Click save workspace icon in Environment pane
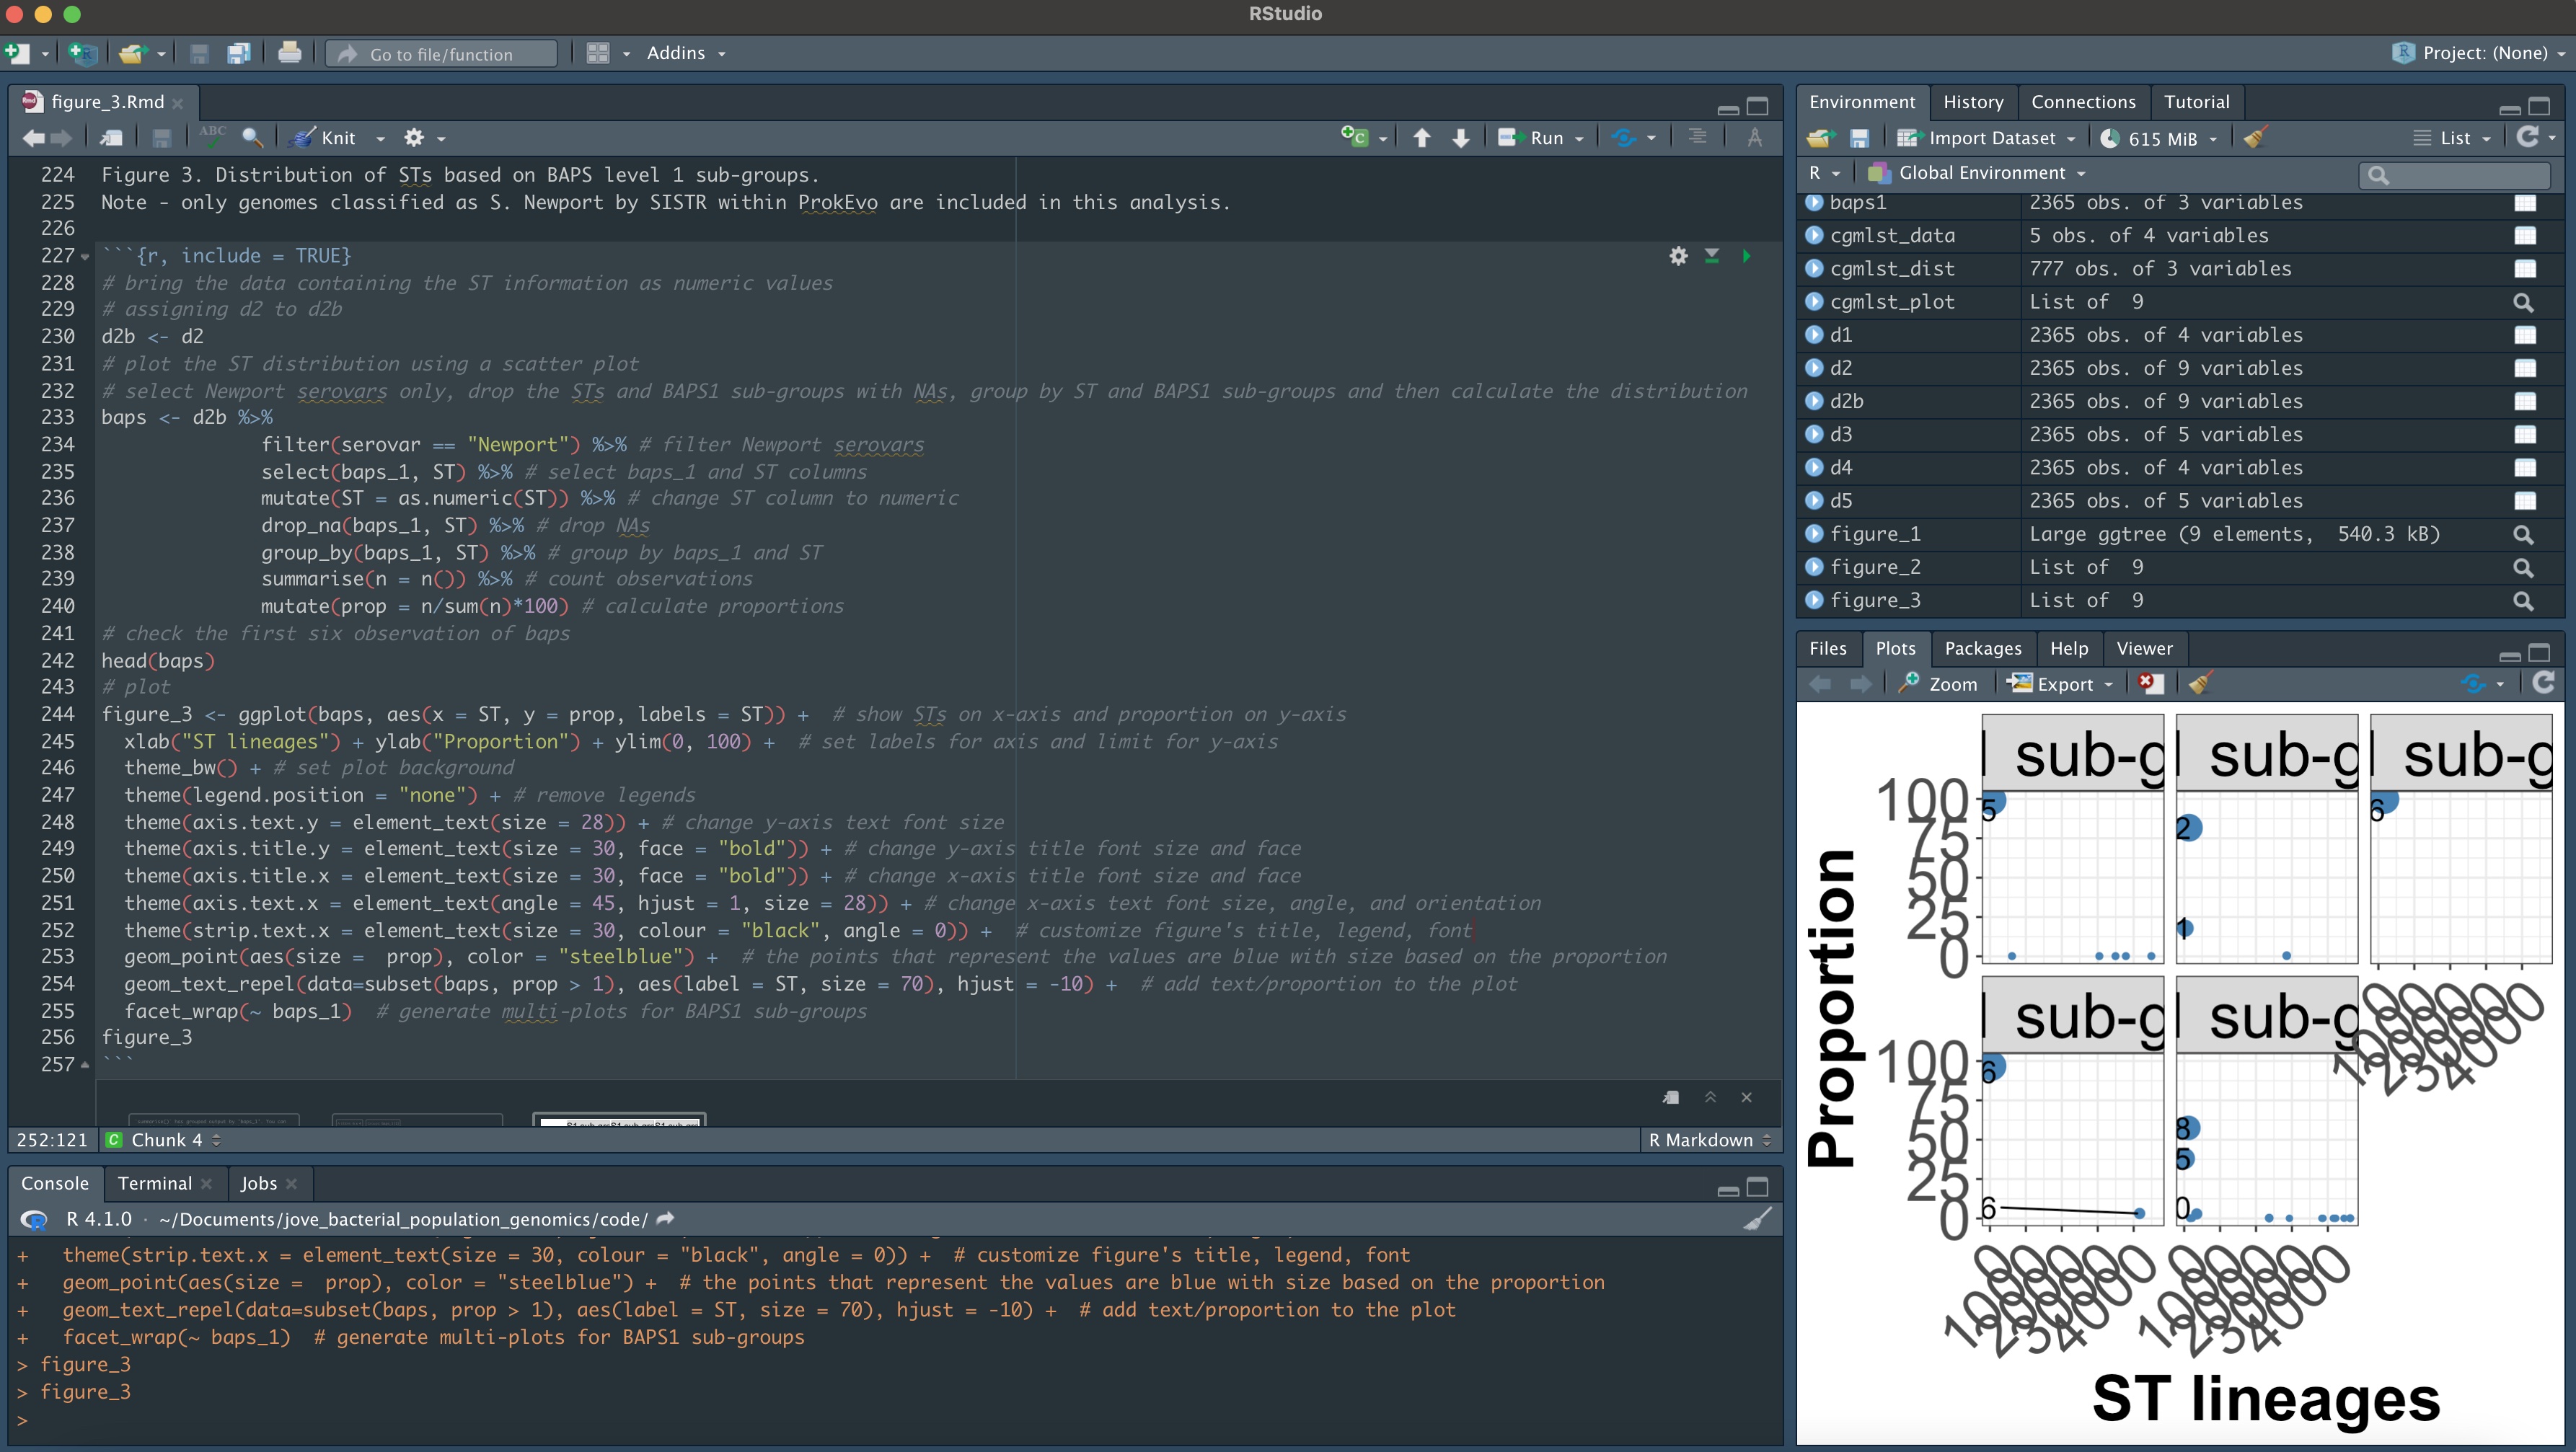The height and width of the screenshot is (1452, 2576). tap(1859, 138)
